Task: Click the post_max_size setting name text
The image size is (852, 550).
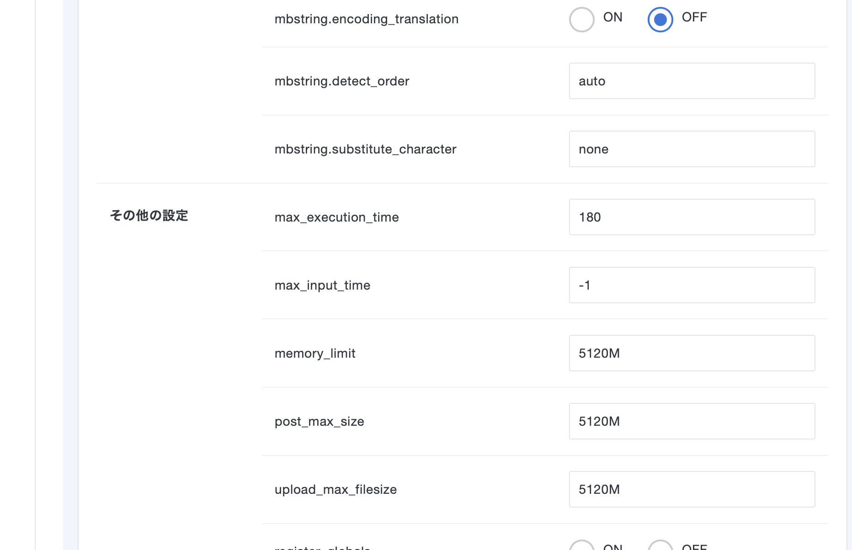Action: pos(319,422)
